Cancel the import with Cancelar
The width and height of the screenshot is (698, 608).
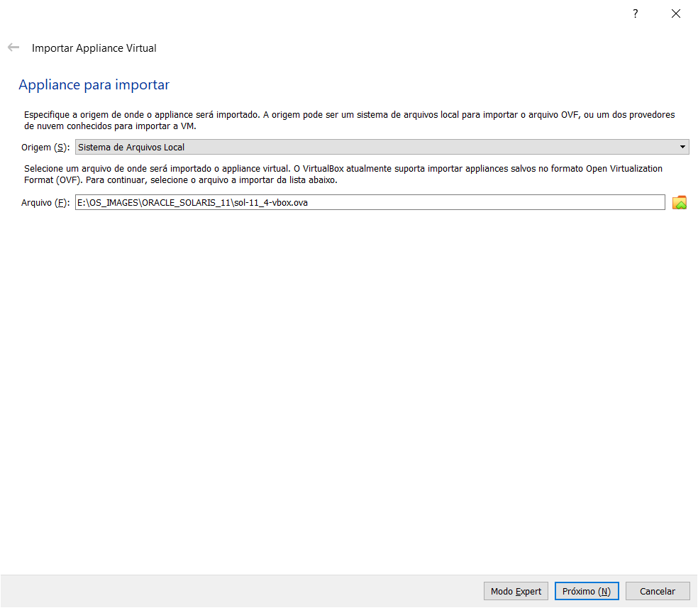point(658,591)
